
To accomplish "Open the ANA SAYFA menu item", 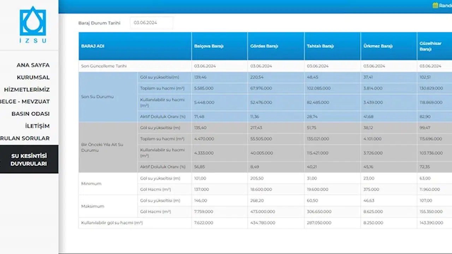I will (x=33, y=65).
